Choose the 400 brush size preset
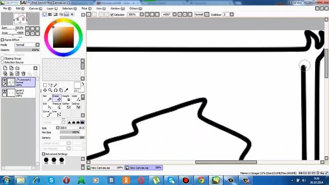 [46, 161]
